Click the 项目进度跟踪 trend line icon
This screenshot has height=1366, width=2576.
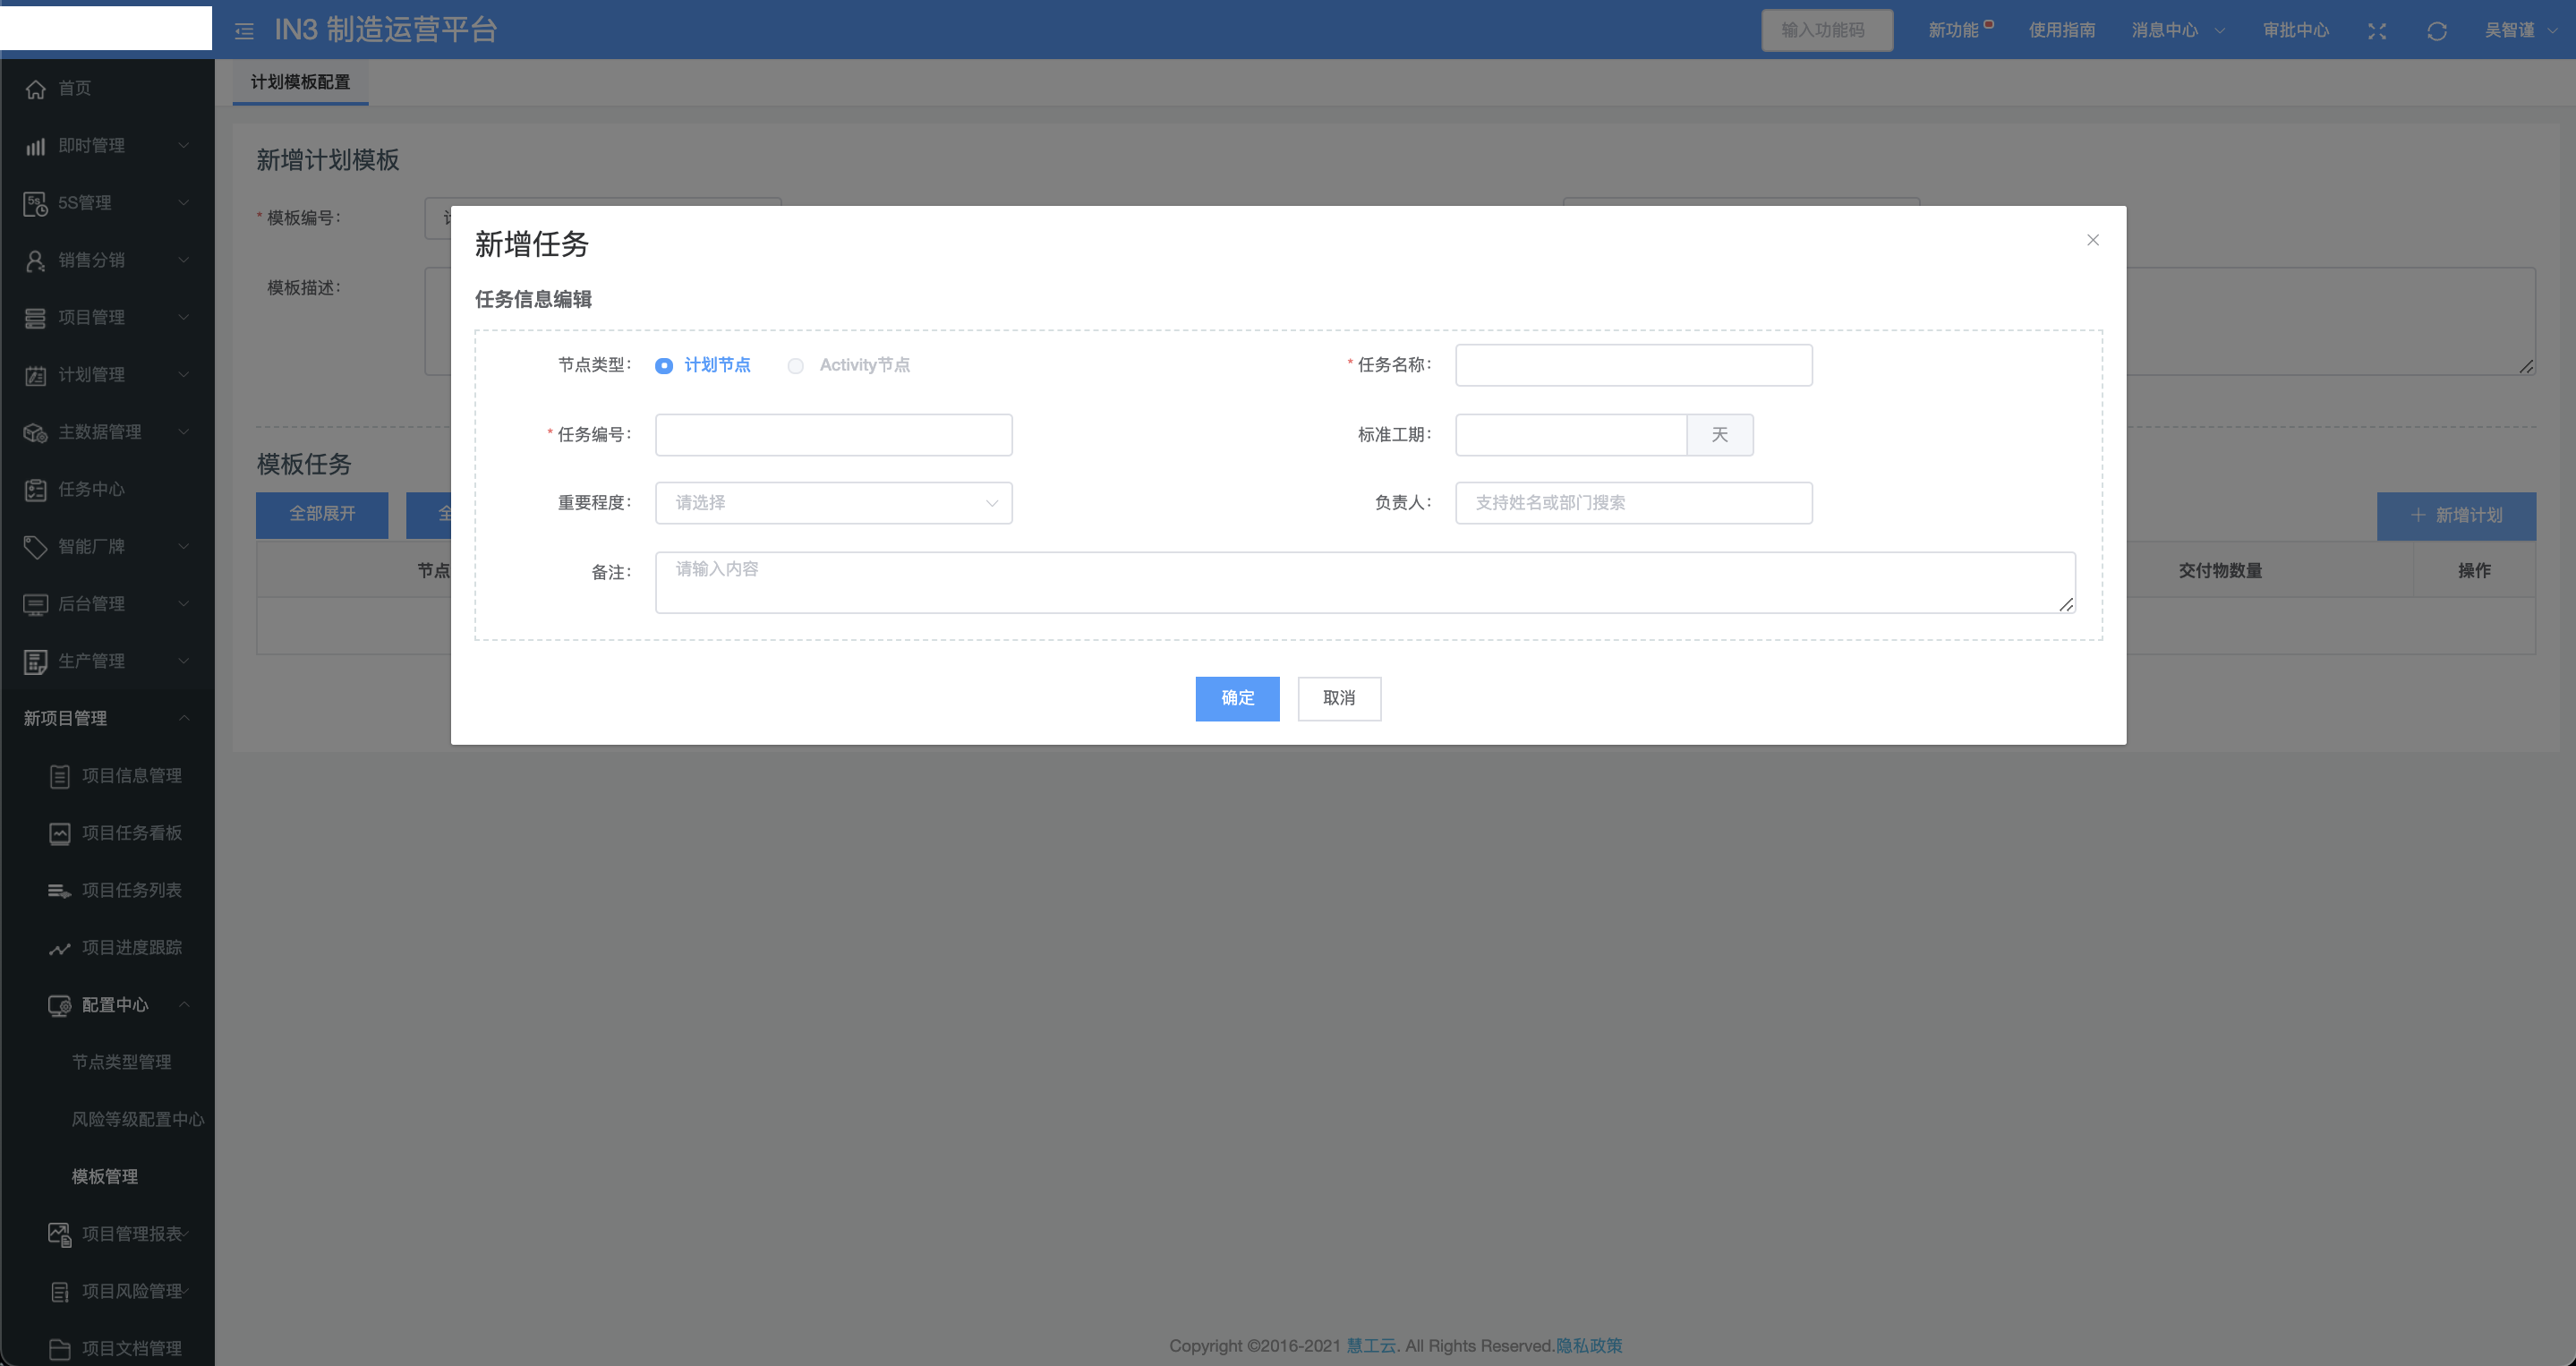coord(60,948)
